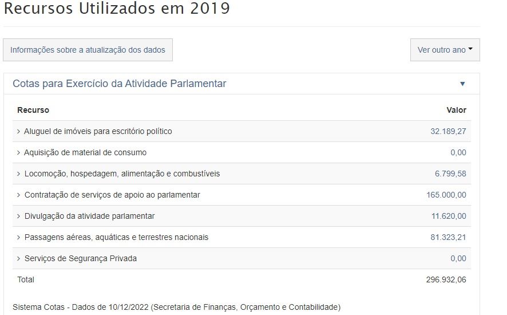Viewport: 507px width, 315px height.
Task: Expand Serviços de Segurança Privada chevron
Action: [18, 259]
